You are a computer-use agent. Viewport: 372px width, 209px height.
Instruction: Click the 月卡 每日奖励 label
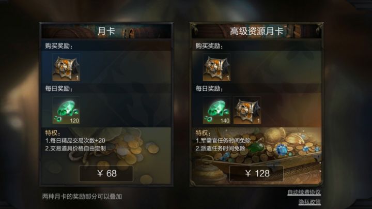coord(58,89)
